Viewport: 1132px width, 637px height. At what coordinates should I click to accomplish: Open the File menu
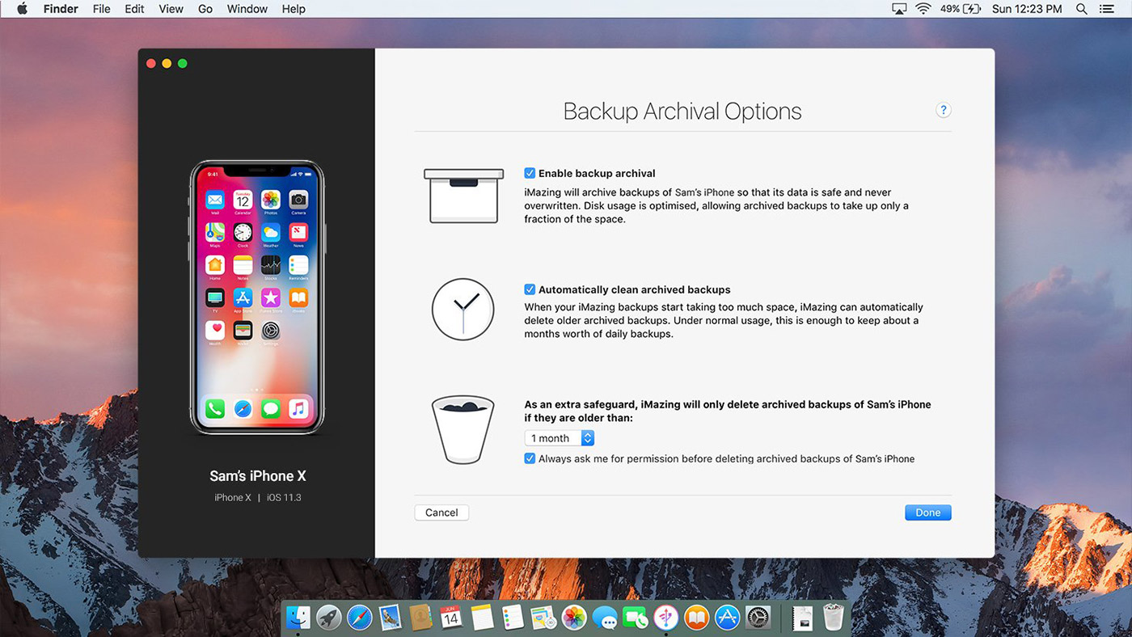coord(102,9)
